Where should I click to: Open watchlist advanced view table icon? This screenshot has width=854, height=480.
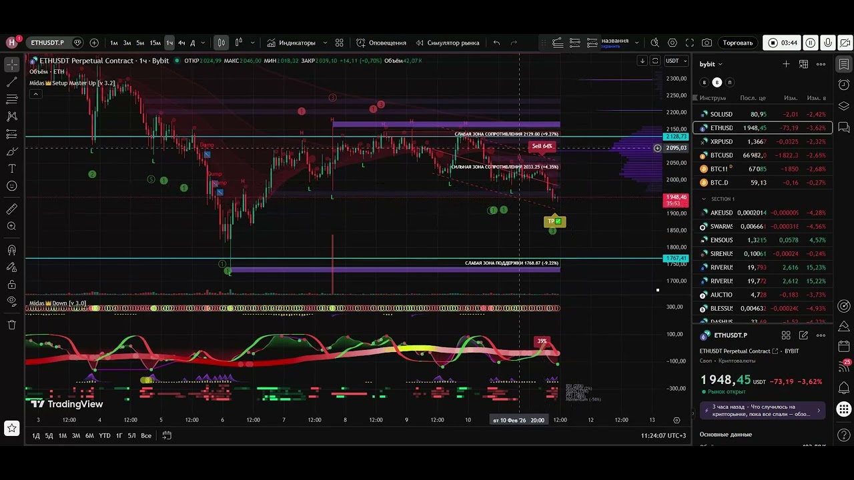click(803, 64)
